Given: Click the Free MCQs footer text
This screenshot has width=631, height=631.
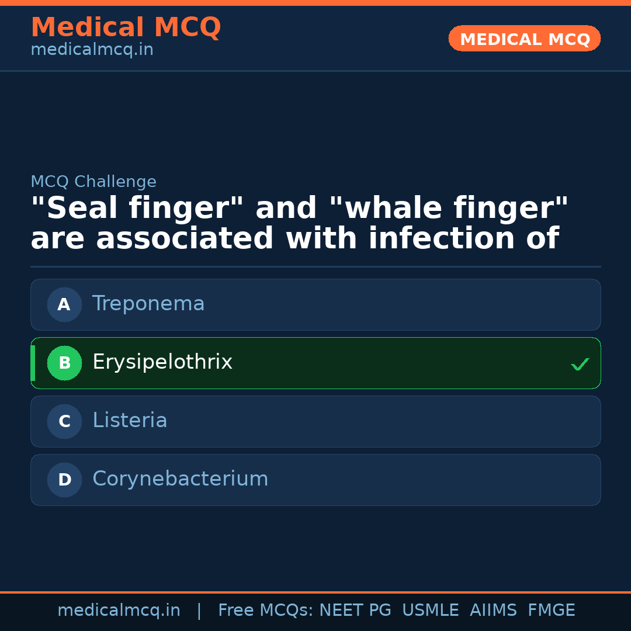Looking at the screenshot, I should click(x=265, y=611).
